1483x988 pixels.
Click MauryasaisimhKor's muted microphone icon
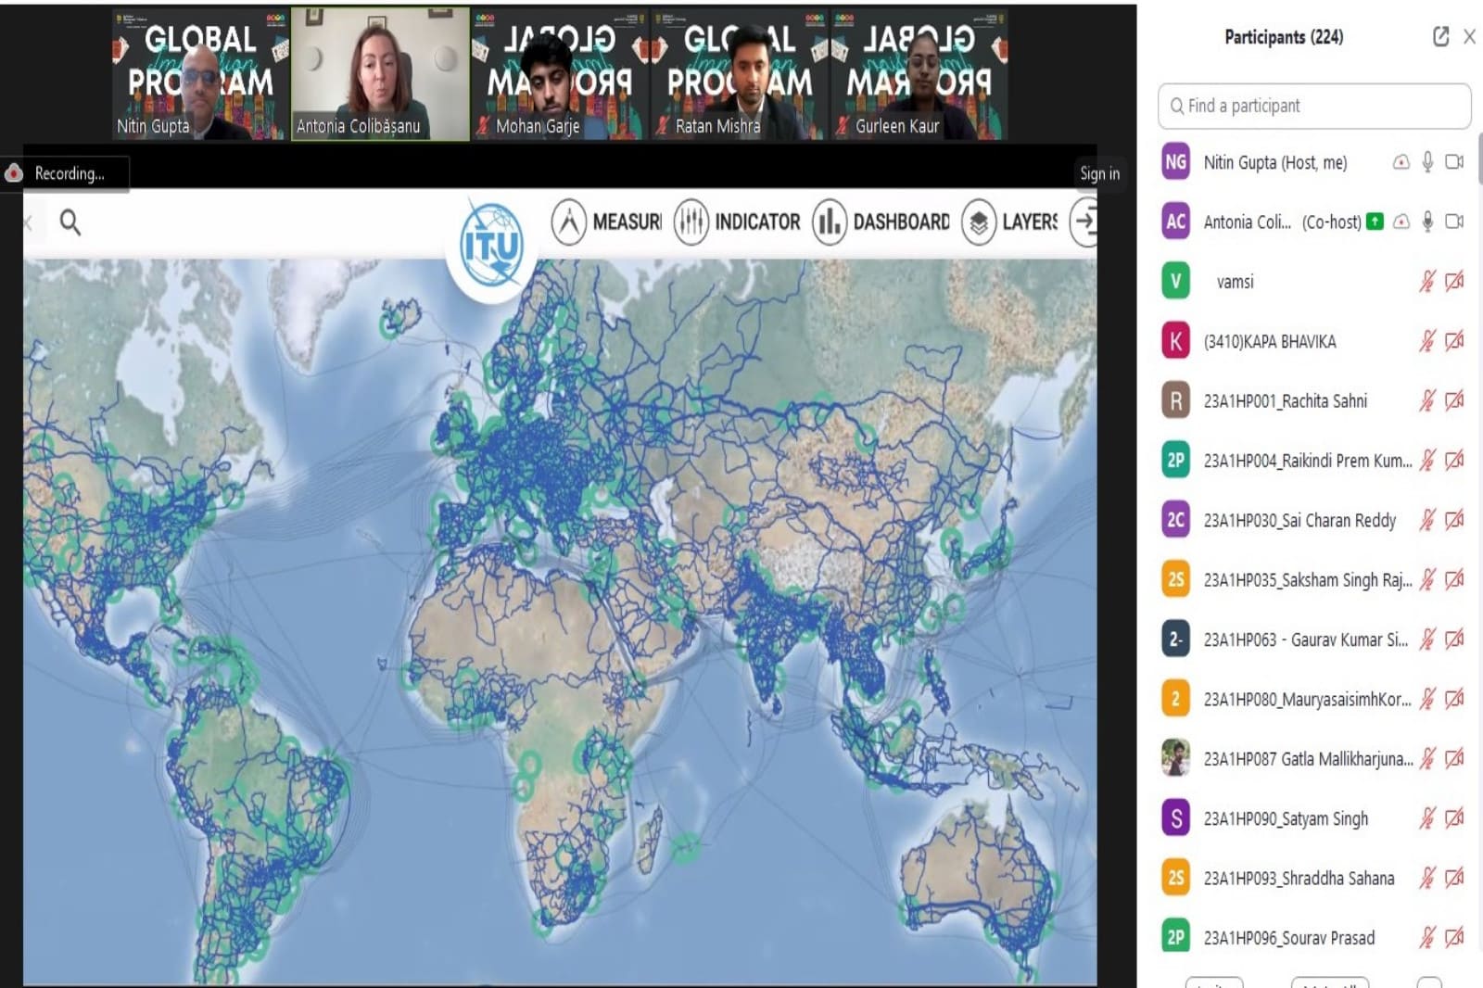click(1427, 699)
